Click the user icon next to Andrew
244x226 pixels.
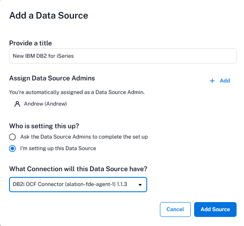tap(17, 104)
